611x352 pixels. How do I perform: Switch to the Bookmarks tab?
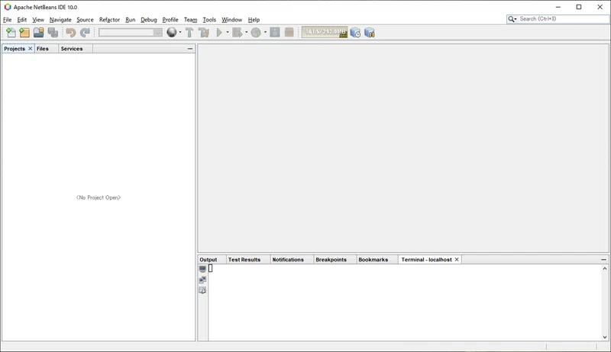point(373,260)
